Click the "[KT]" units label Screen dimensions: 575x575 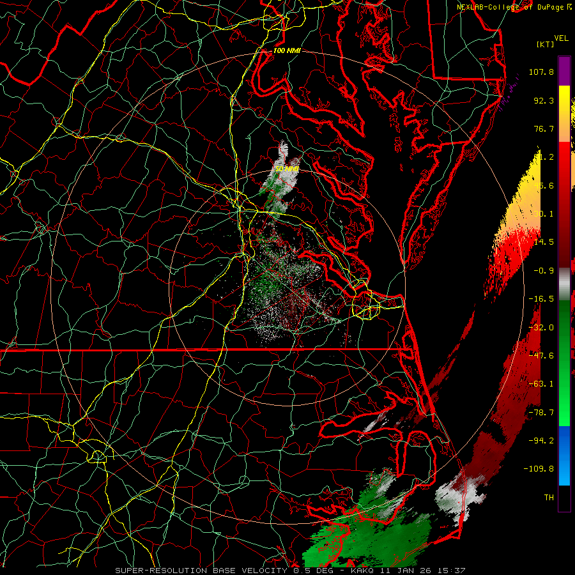546,44
